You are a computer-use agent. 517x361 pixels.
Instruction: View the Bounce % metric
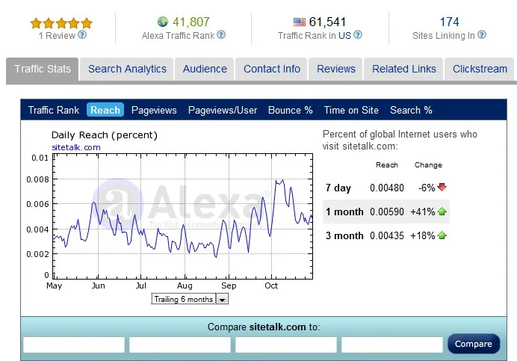290,110
